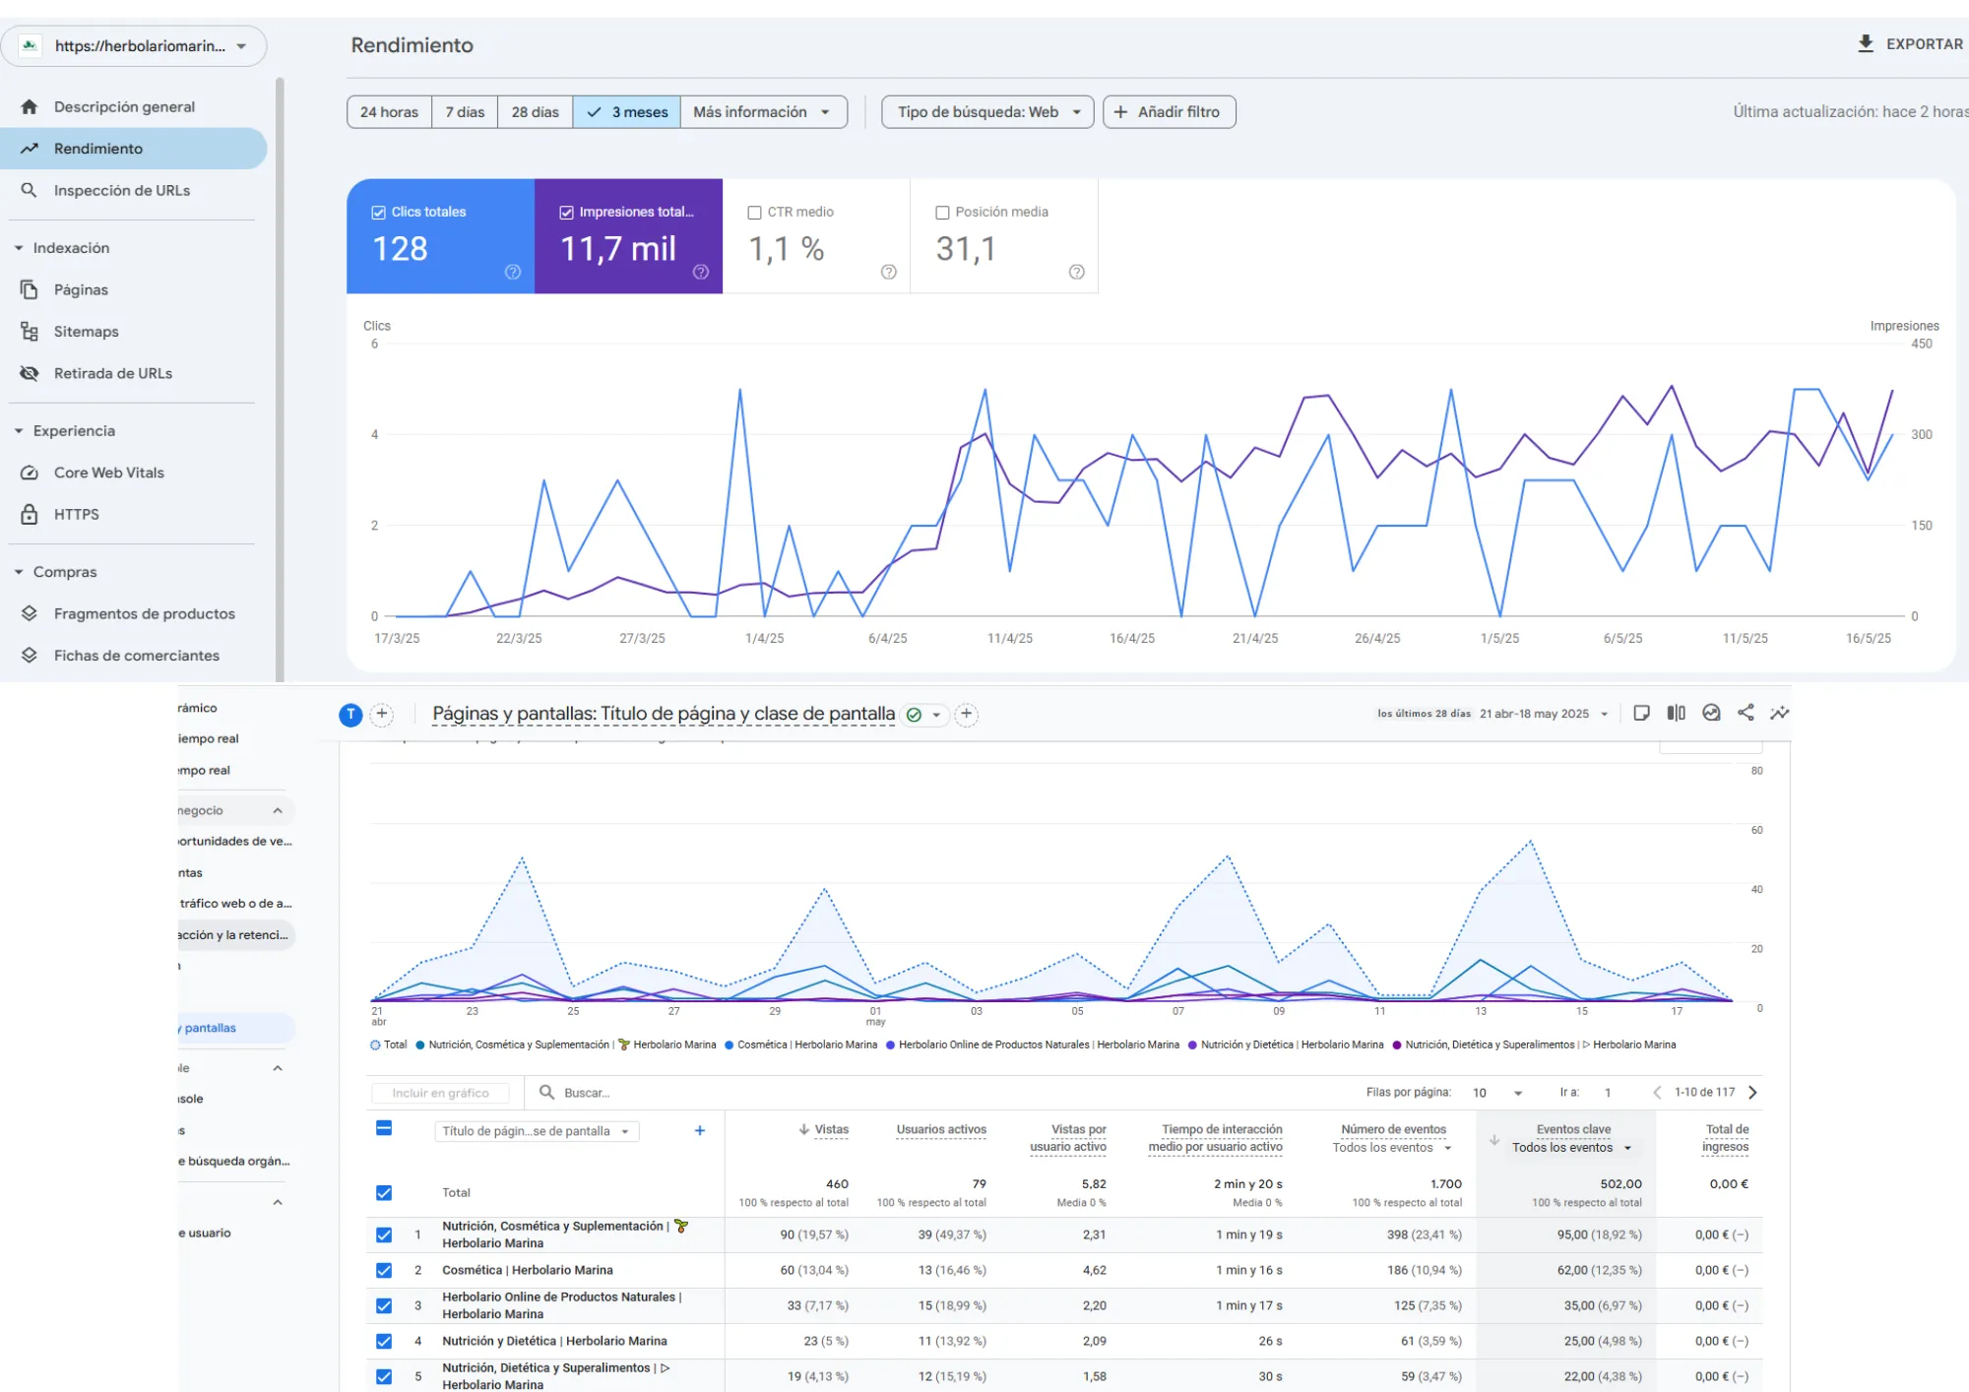This screenshot has width=1969, height=1392.
Task: Uncheck row 2 Cosmética checkbox
Action: click(384, 1270)
